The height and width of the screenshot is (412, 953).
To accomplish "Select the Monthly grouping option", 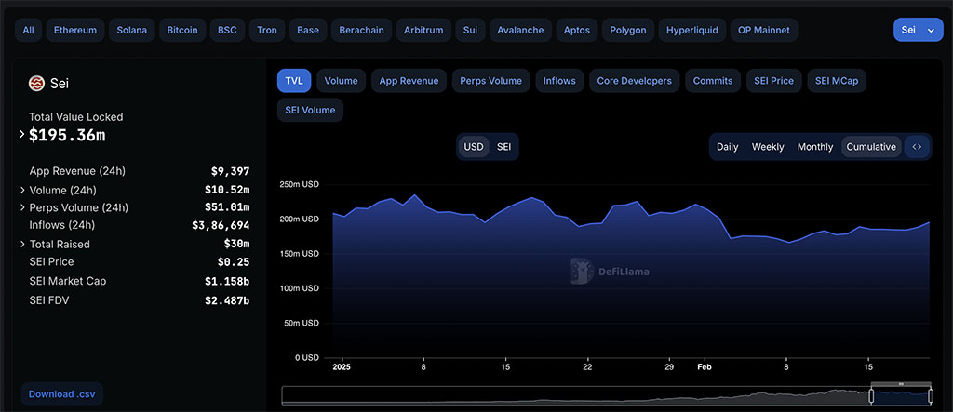I will (815, 146).
